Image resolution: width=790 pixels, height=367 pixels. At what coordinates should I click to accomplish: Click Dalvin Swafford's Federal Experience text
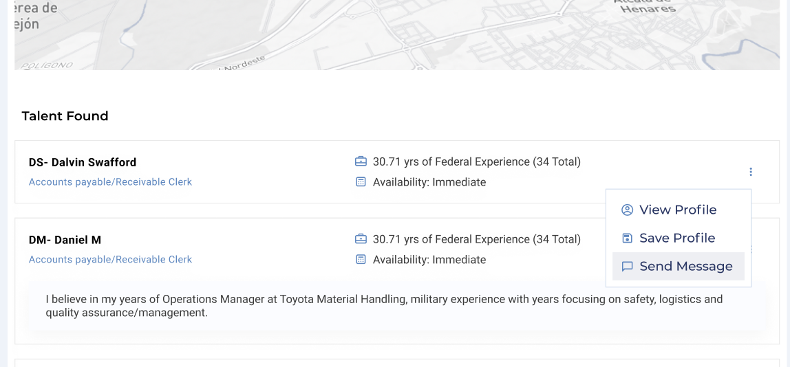[476, 162]
